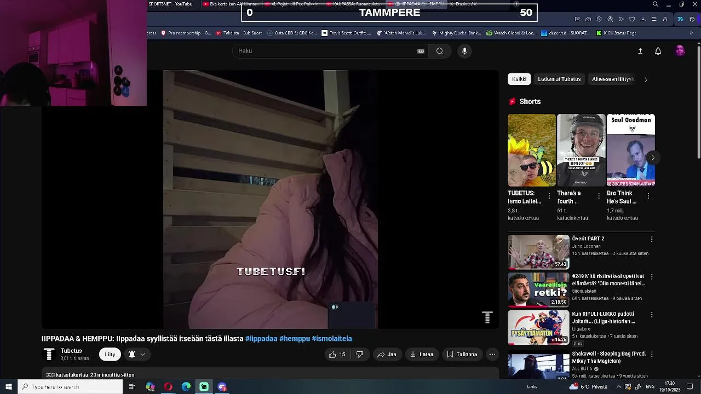Click the #iippadaa hashtag link

click(x=261, y=339)
